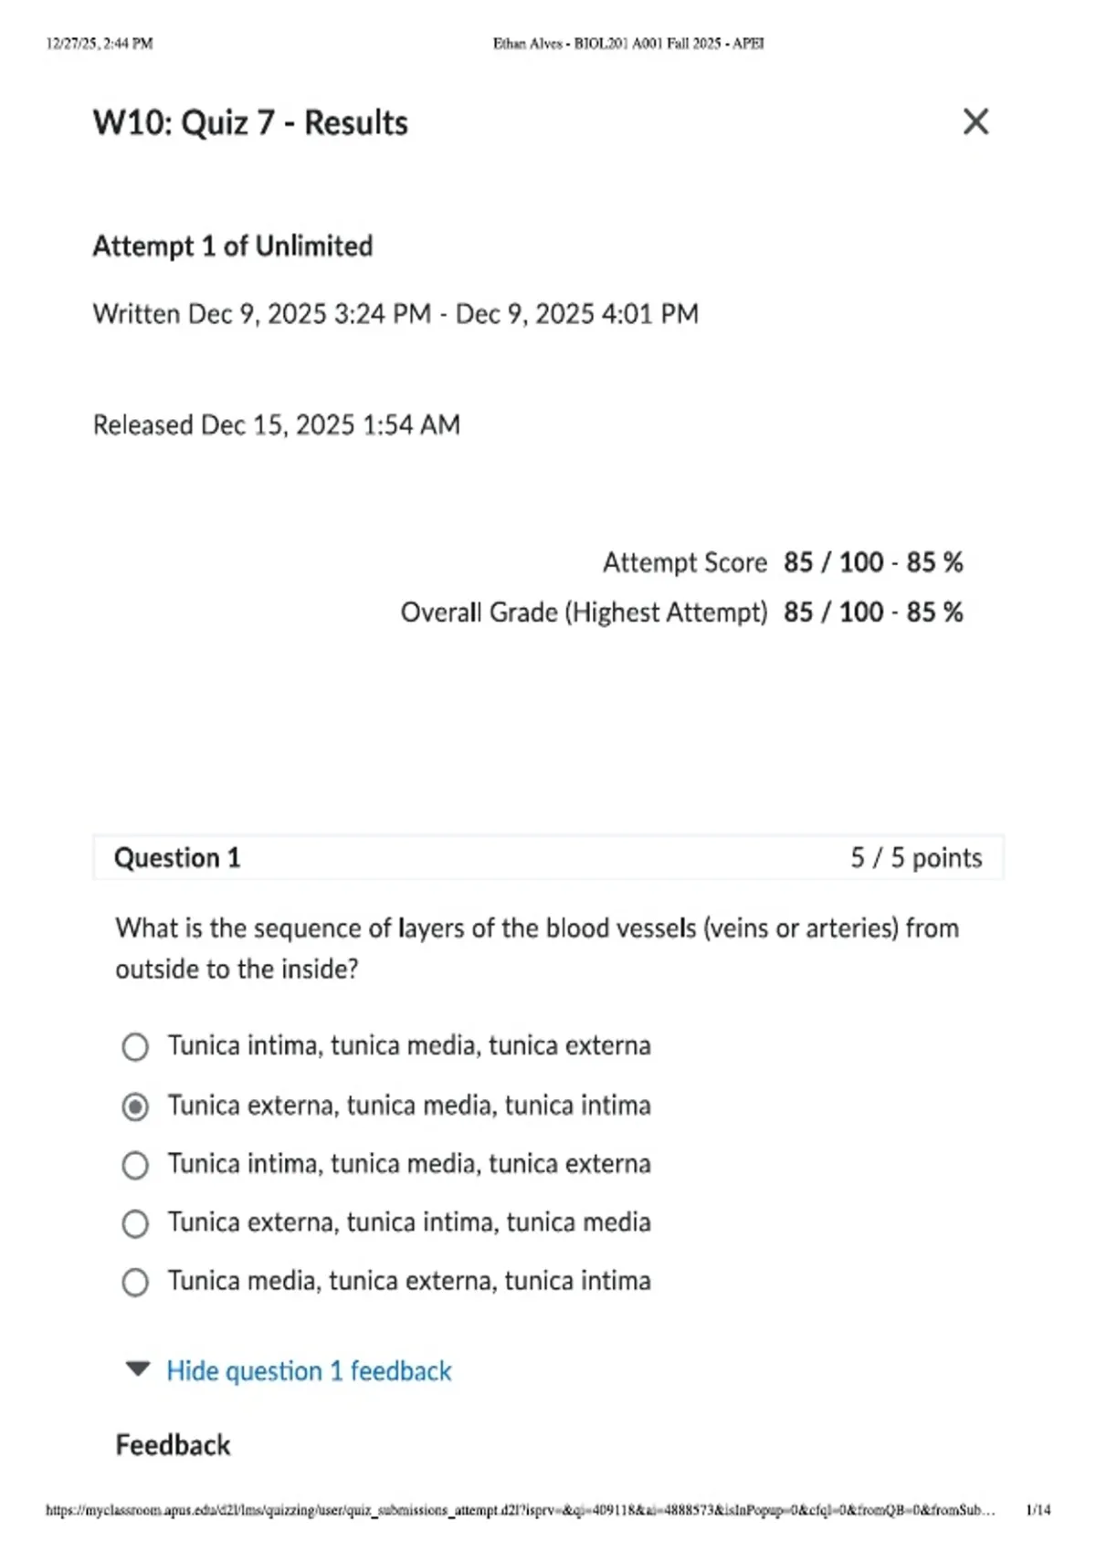
Task: Click the 'Hide question 1 feedback' link
Action: coord(309,1370)
